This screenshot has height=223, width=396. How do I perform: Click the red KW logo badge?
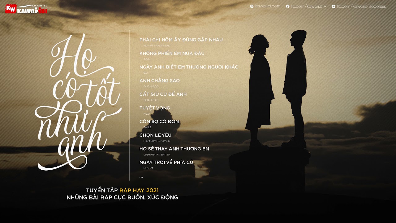tap(11, 9)
